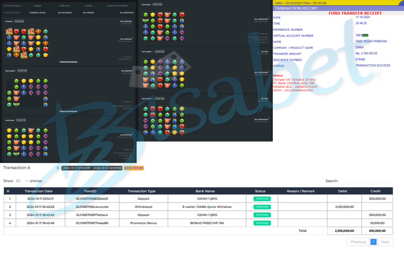Click the sequence number 079390
The height and width of the screenshot is (253, 404).
click(360, 60)
